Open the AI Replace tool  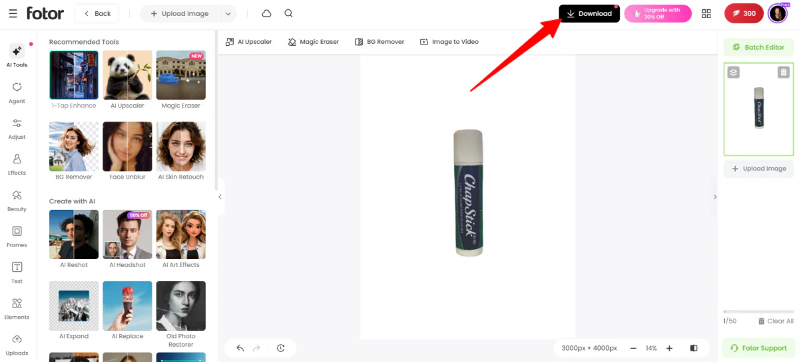(x=127, y=306)
